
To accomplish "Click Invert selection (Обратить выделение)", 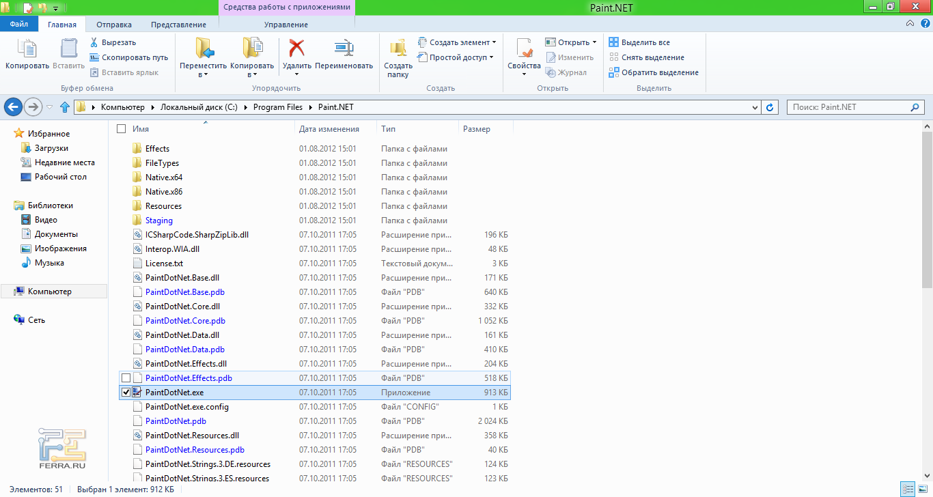I will (x=653, y=72).
